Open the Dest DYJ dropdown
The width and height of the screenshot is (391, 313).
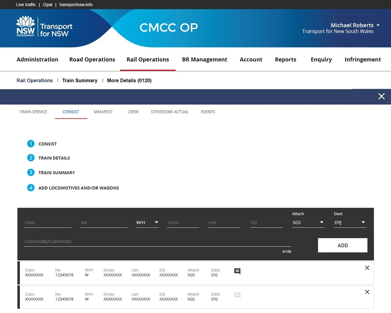[x=350, y=222]
